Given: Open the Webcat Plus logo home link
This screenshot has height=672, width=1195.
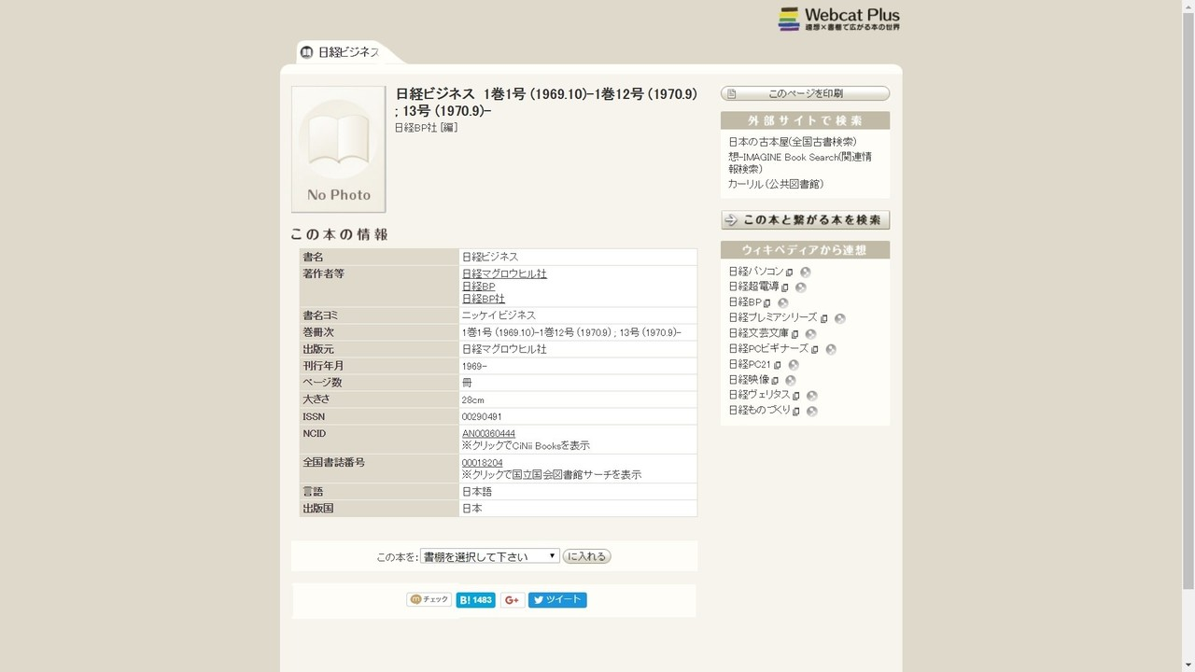Looking at the screenshot, I should pyautogui.click(x=839, y=19).
